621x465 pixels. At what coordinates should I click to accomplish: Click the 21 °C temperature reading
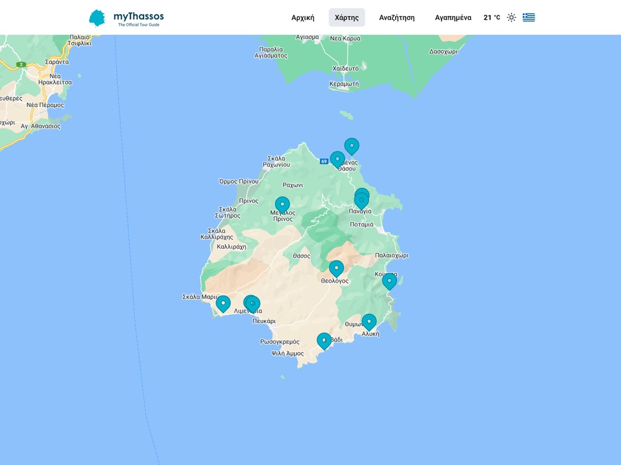491,17
